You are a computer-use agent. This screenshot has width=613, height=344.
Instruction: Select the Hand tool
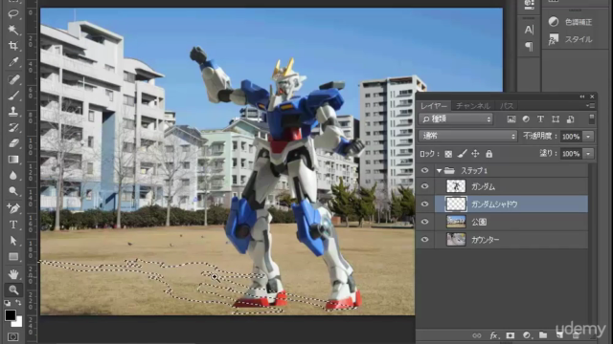[x=12, y=274]
